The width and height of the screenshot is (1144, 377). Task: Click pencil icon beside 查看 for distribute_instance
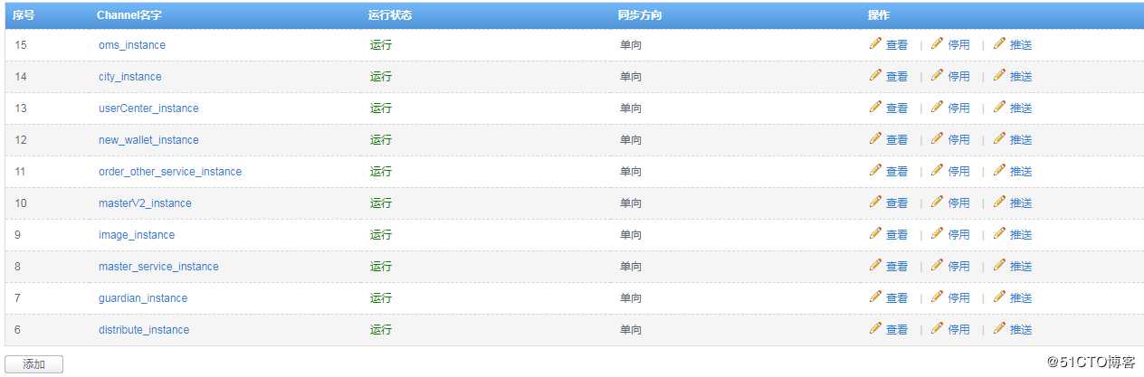pyautogui.click(x=875, y=328)
